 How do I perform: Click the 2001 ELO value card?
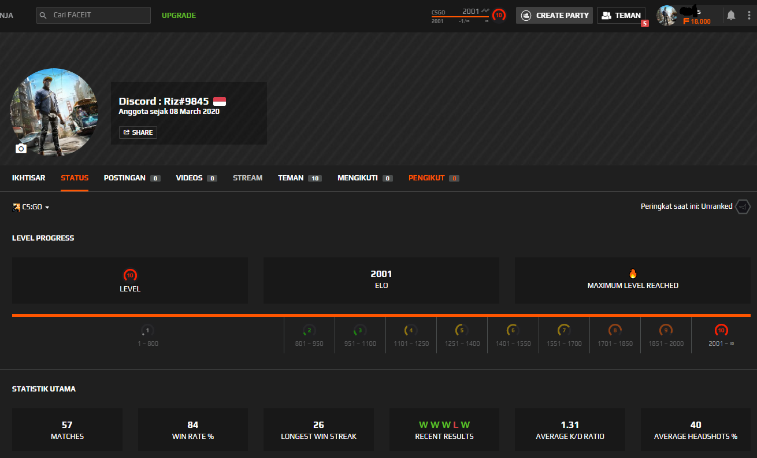381,280
